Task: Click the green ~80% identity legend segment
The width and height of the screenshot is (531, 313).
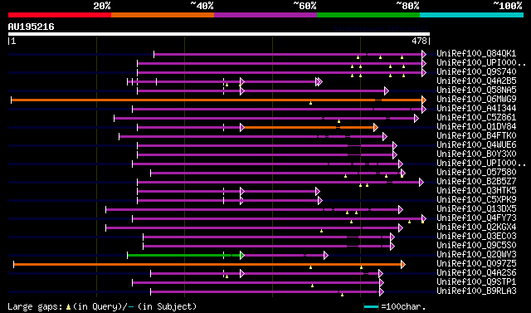Action: [368, 15]
